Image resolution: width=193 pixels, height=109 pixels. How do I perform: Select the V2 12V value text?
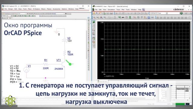point(70,41)
